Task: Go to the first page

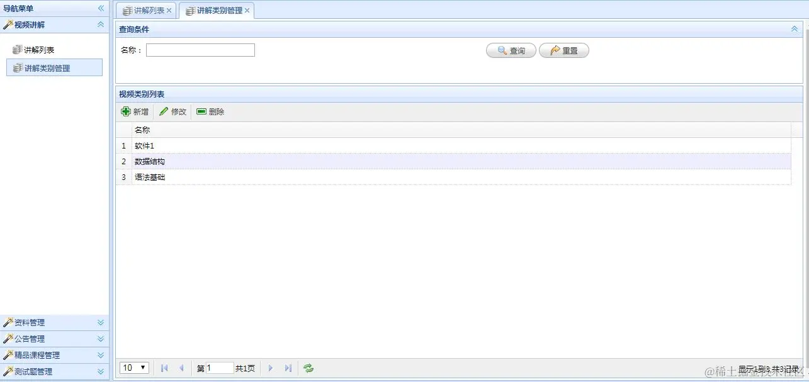Action: click(x=164, y=368)
